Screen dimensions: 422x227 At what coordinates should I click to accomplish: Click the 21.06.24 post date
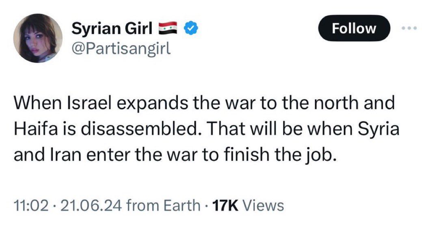tap(84, 205)
